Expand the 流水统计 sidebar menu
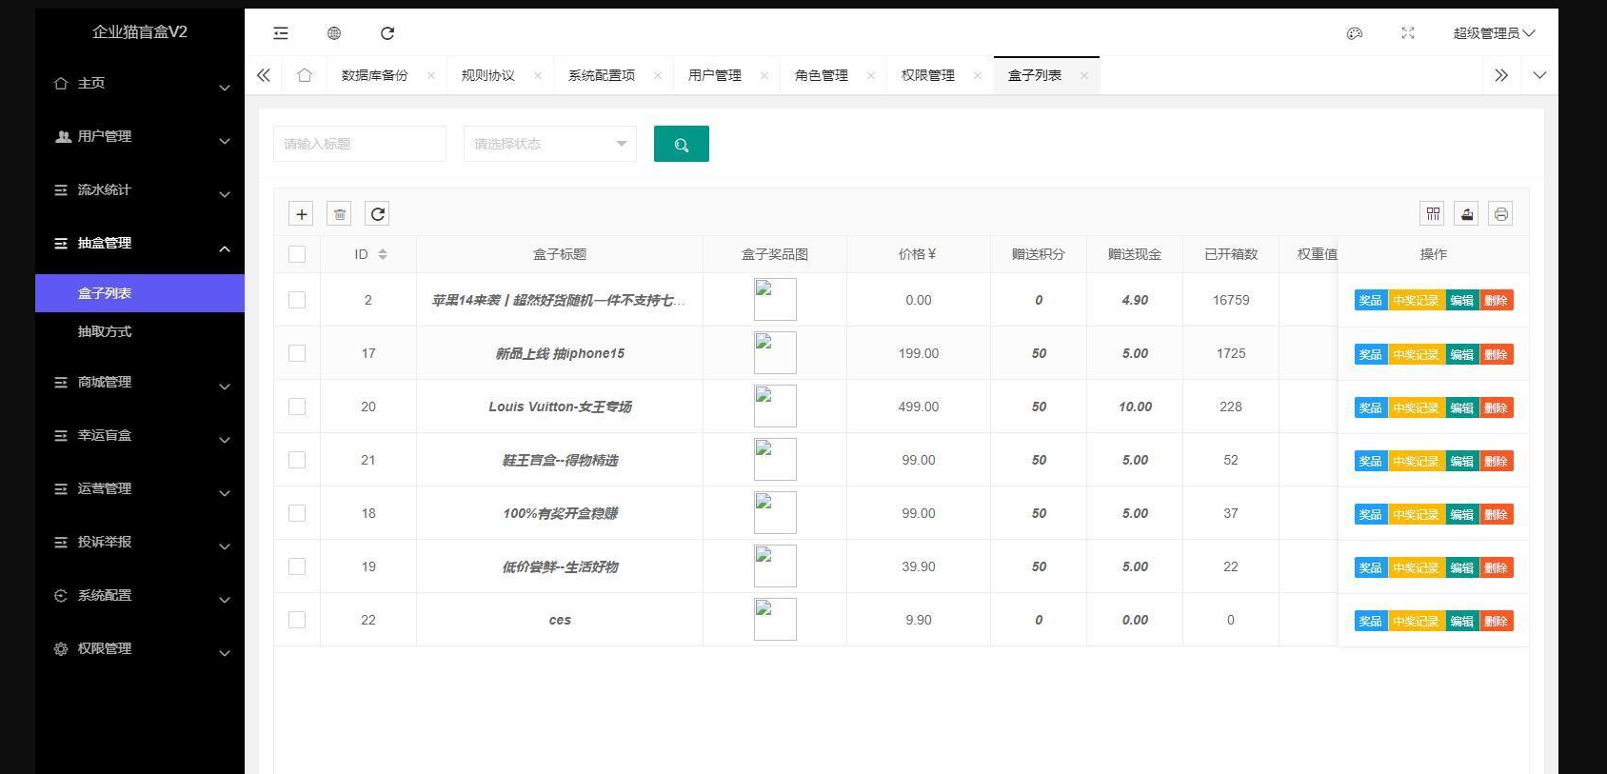 (x=140, y=190)
